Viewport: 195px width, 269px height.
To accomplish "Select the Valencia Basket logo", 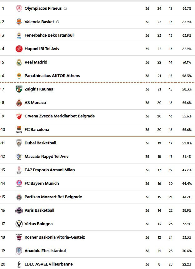I will pyautogui.click(x=18, y=22).
